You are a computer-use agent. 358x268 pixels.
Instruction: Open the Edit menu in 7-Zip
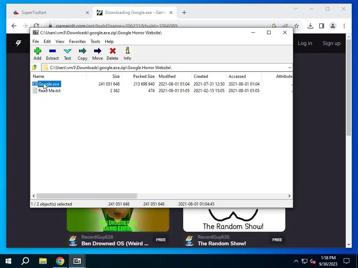tap(47, 42)
